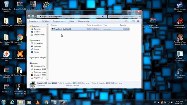
Task: Expand the address bar history dropdown
Action: [102, 17]
